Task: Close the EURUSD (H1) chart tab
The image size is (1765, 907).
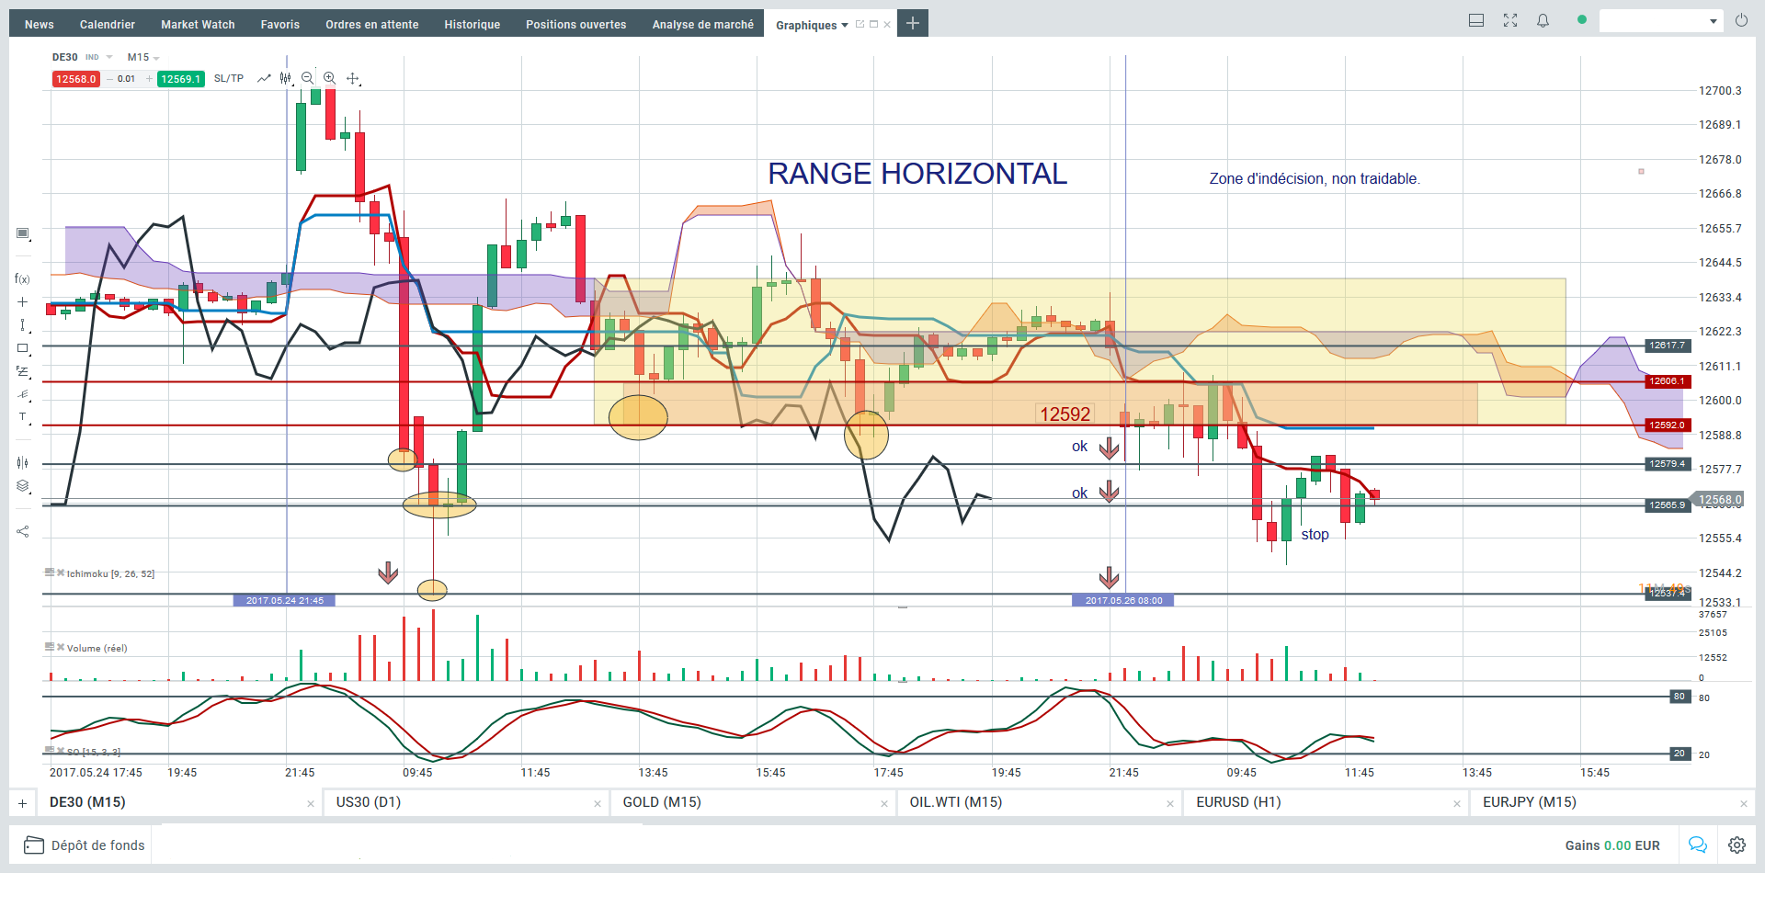Action: [1457, 804]
